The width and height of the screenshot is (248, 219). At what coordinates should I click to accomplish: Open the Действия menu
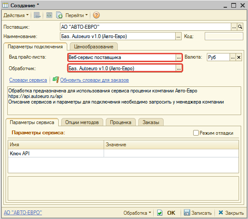[x=16, y=15]
